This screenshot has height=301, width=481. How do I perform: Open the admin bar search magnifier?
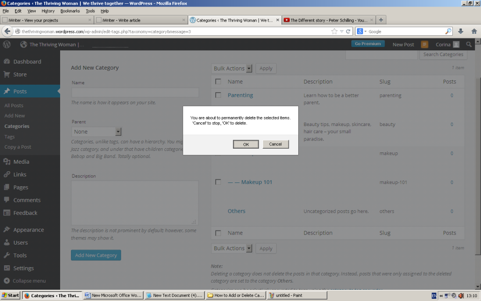tap(469, 45)
